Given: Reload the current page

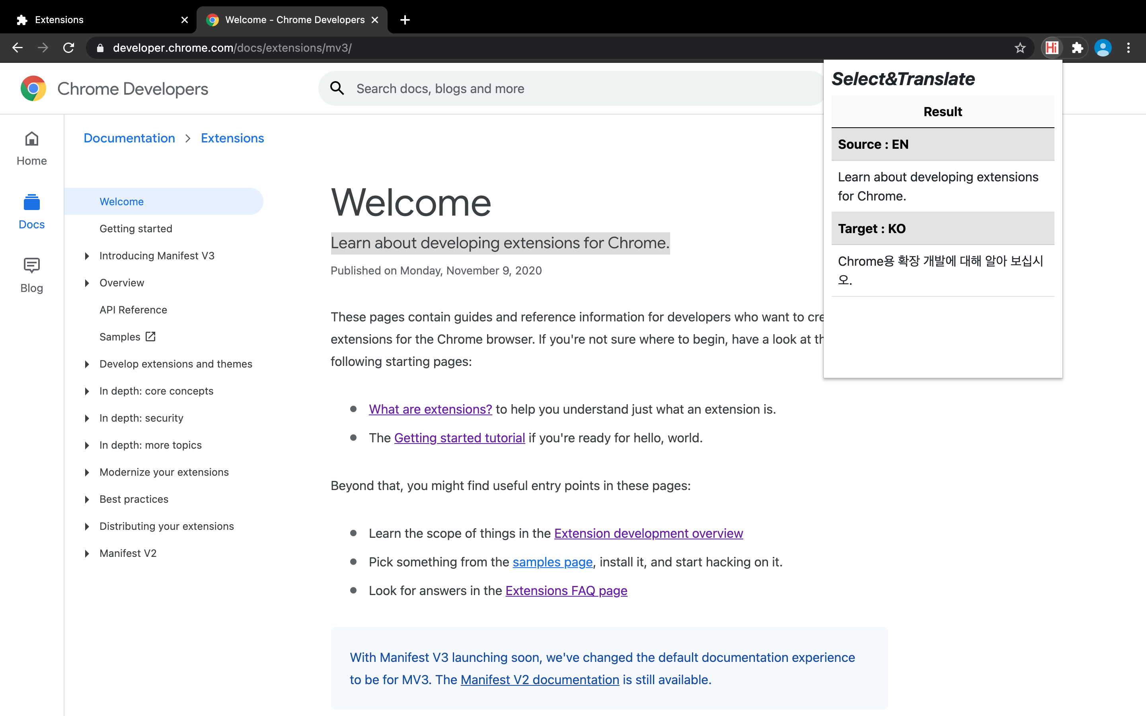Looking at the screenshot, I should point(69,48).
